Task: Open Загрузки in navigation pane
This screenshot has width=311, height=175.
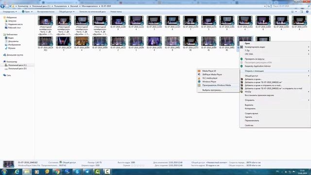Action: [12, 21]
